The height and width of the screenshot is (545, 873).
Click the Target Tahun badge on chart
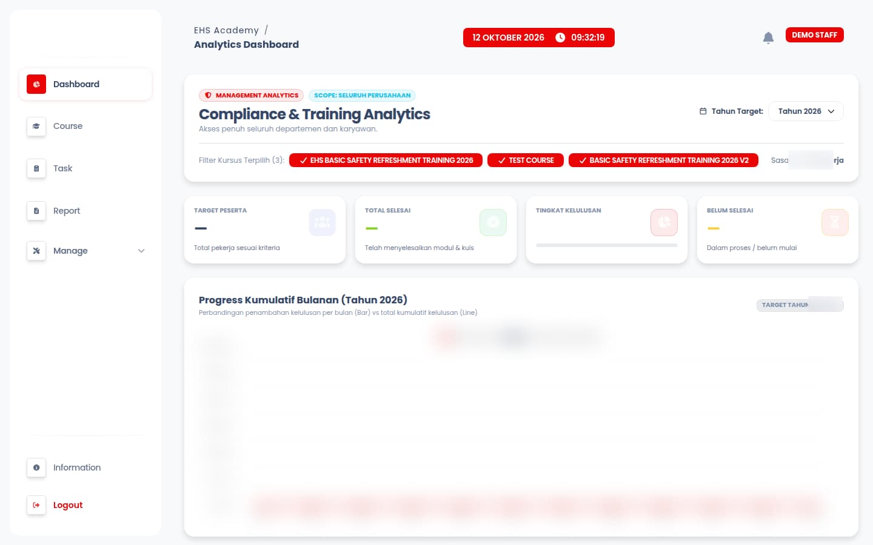point(800,305)
